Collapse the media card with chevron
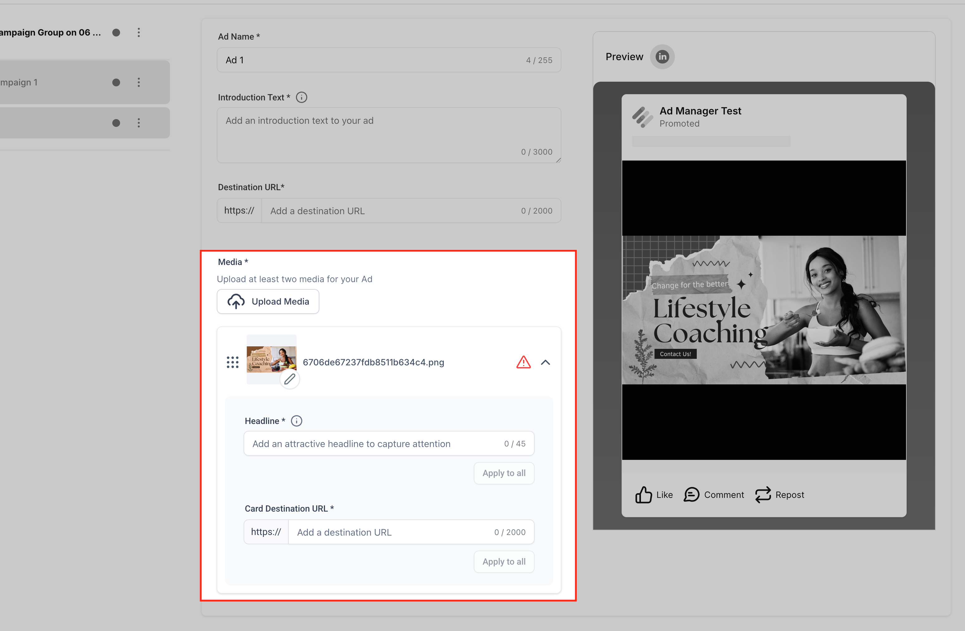This screenshot has width=965, height=631. click(545, 362)
